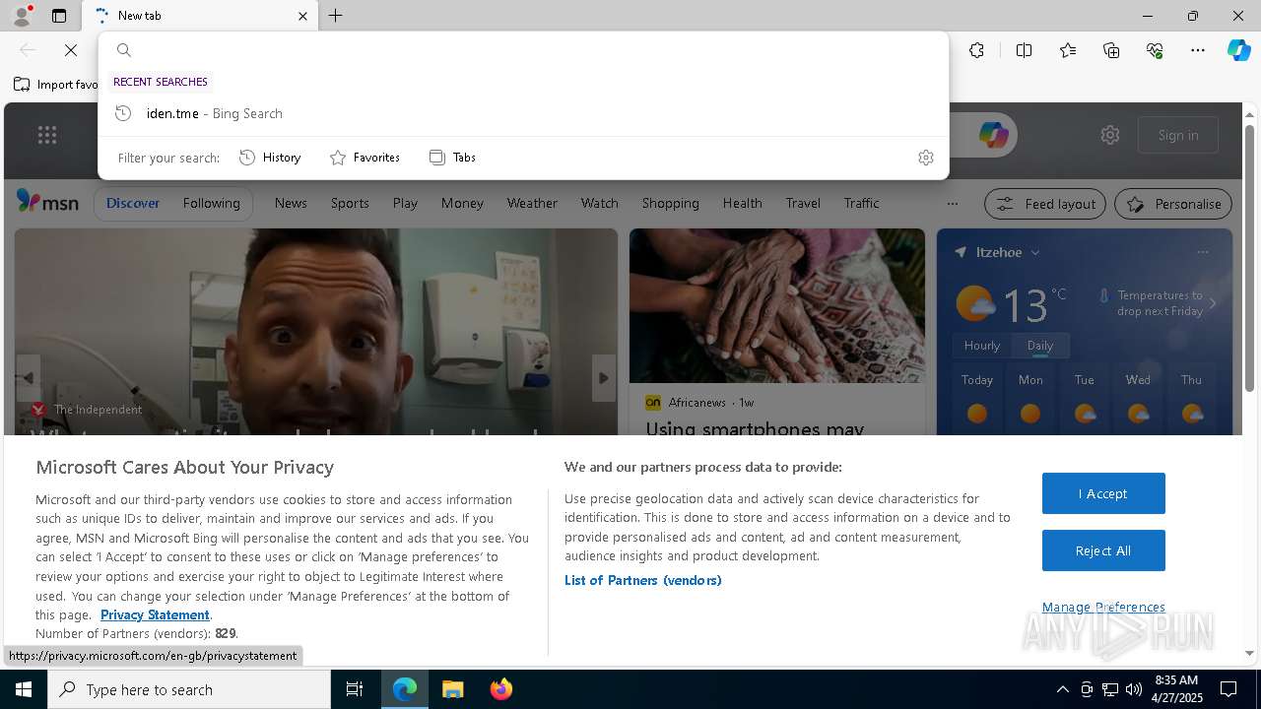This screenshot has height=709, width=1261.
Task: Select recent search iden.tme
Action: [523, 113]
